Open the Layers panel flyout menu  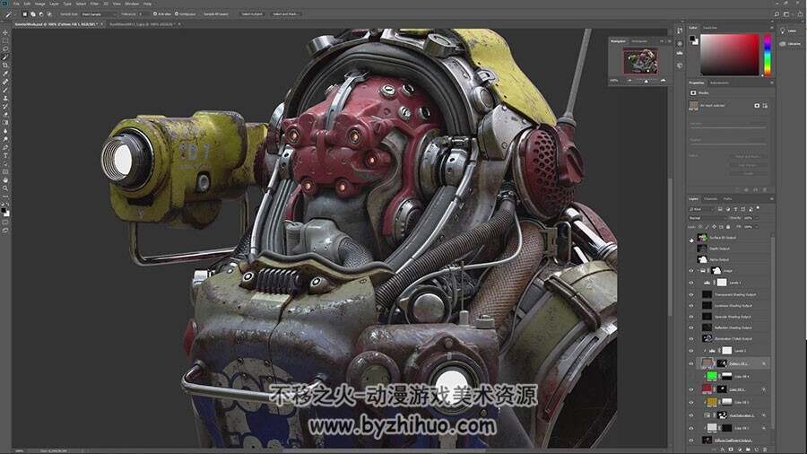(x=771, y=198)
